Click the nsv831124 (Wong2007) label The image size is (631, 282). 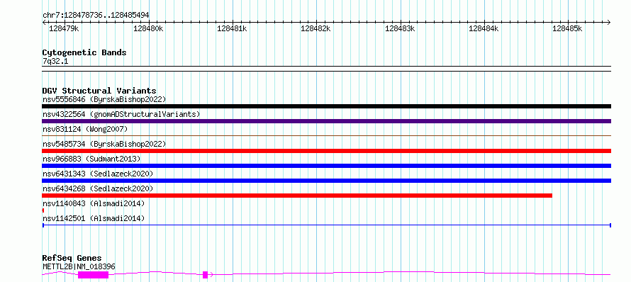tap(85, 129)
